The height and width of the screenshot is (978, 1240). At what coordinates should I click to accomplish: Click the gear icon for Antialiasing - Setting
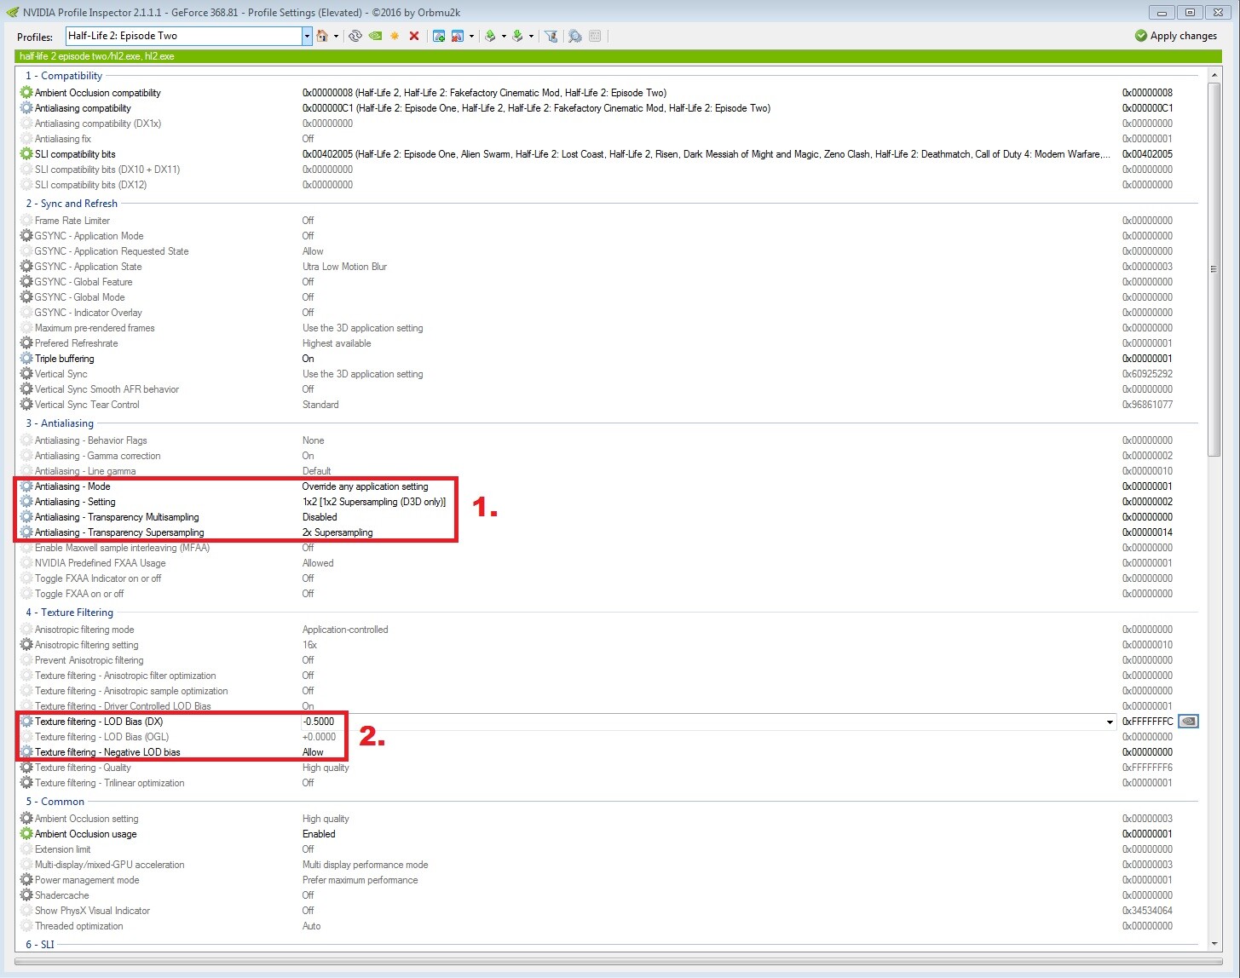pyautogui.click(x=26, y=502)
